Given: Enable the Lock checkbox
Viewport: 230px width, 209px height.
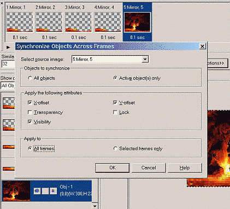Looking at the screenshot, I should click(115, 112).
